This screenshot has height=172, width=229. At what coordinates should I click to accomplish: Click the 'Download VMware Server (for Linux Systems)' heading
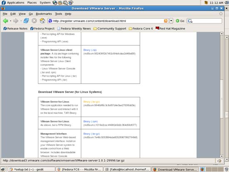click(x=70, y=92)
